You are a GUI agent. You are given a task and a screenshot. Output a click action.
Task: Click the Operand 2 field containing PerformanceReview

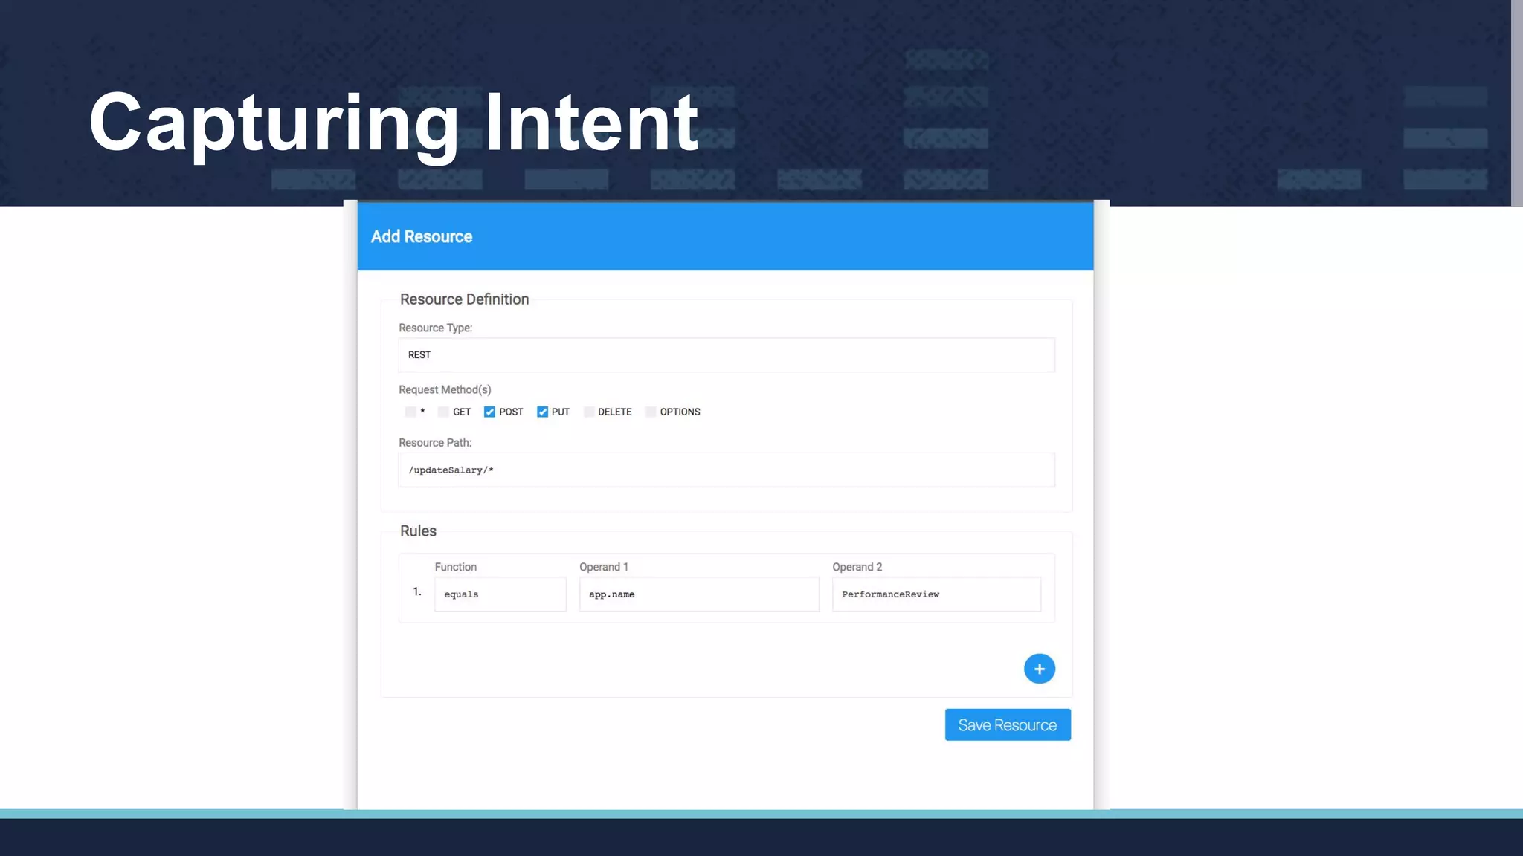click(x=936, y=594)
